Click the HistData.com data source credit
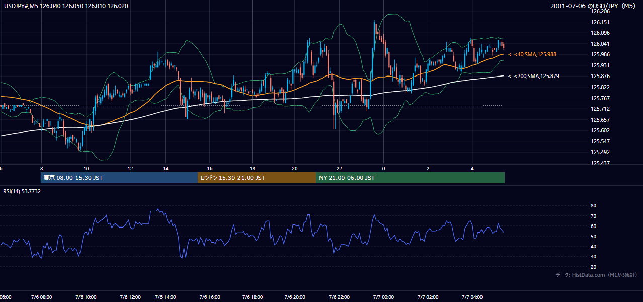Viewport: 643px width, 302px height. point(597,275)
